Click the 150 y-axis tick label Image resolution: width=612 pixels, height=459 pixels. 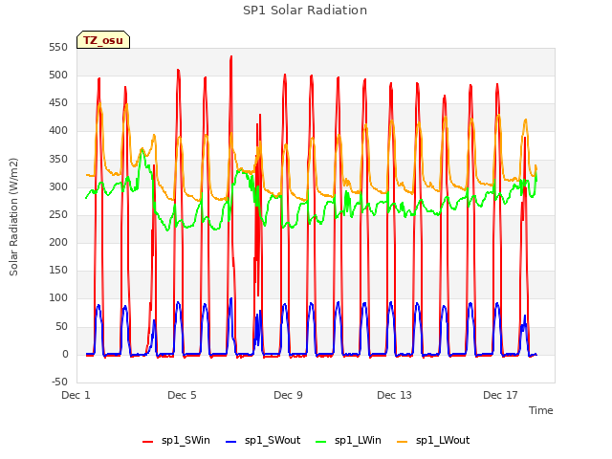point(58,270)
